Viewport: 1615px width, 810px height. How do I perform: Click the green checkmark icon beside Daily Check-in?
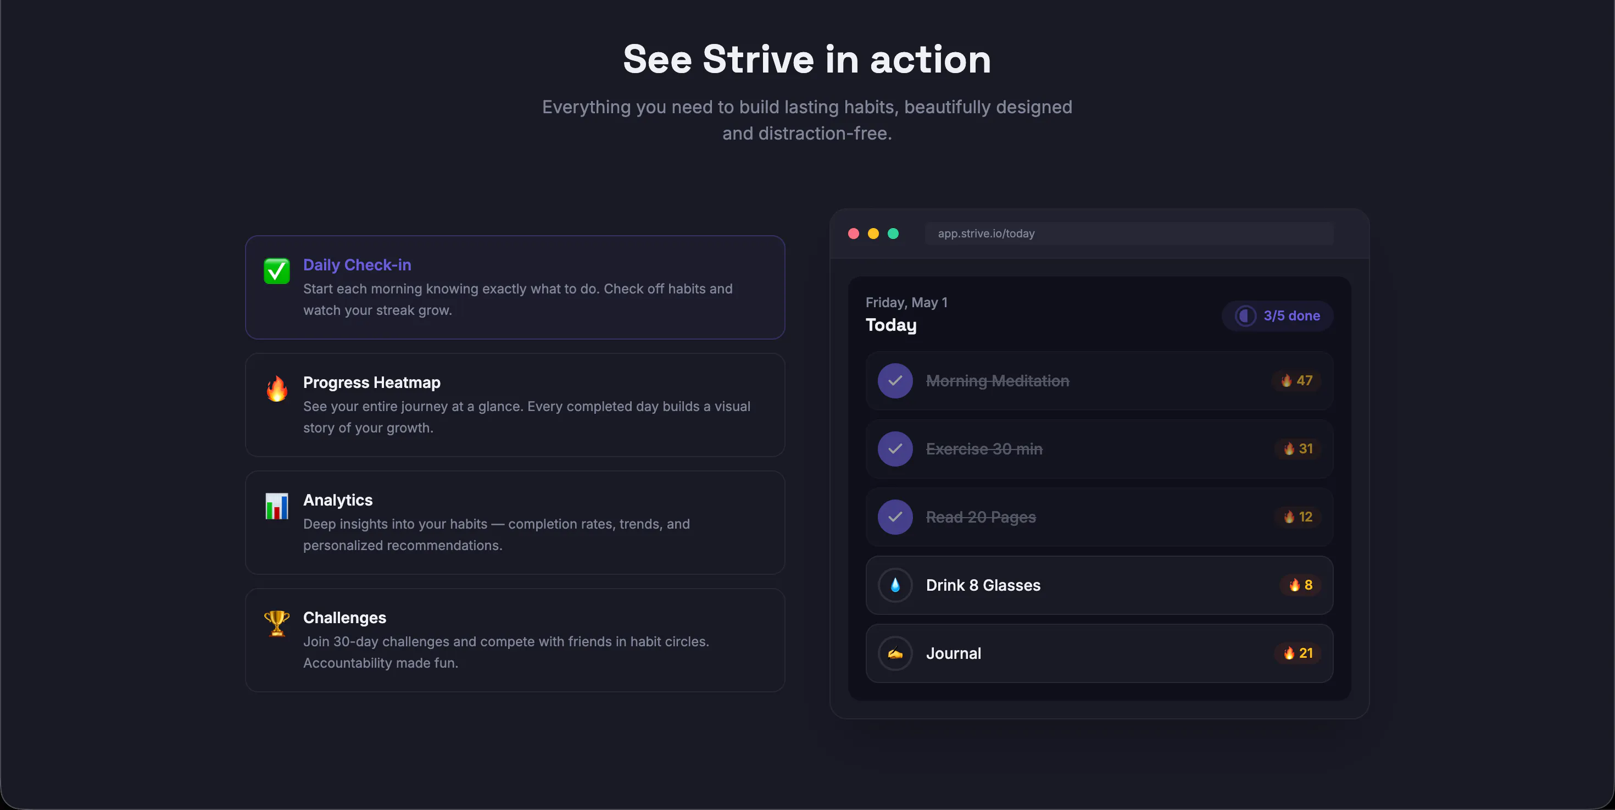(276, 271)
